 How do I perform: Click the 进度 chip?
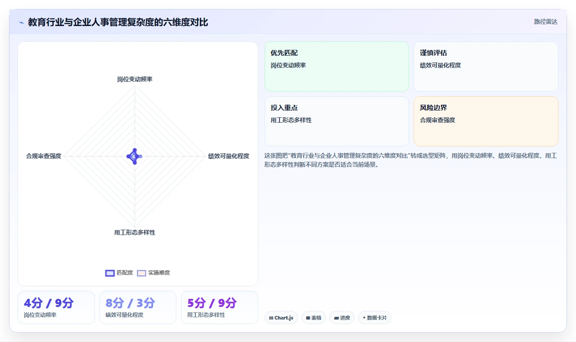[x=342, y=318]
